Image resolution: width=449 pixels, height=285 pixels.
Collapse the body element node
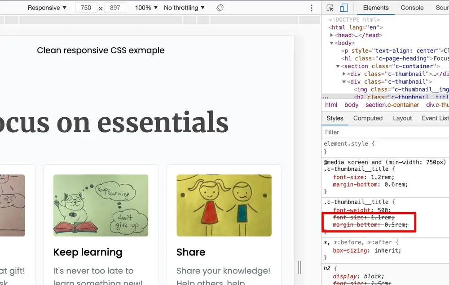(332, 43)
